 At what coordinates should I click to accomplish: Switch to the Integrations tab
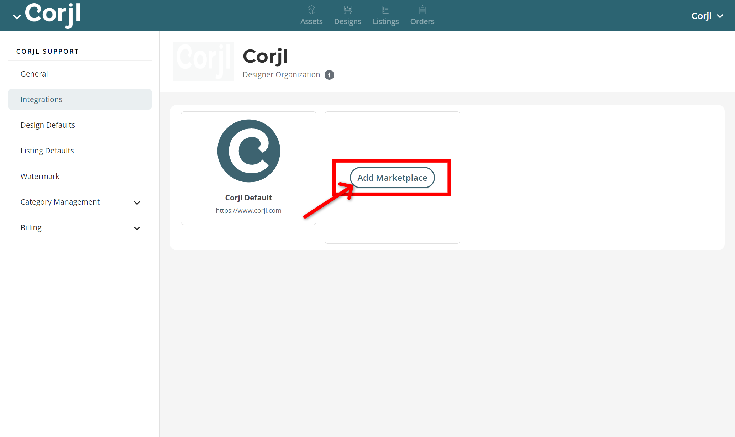(x=41, y=99)
